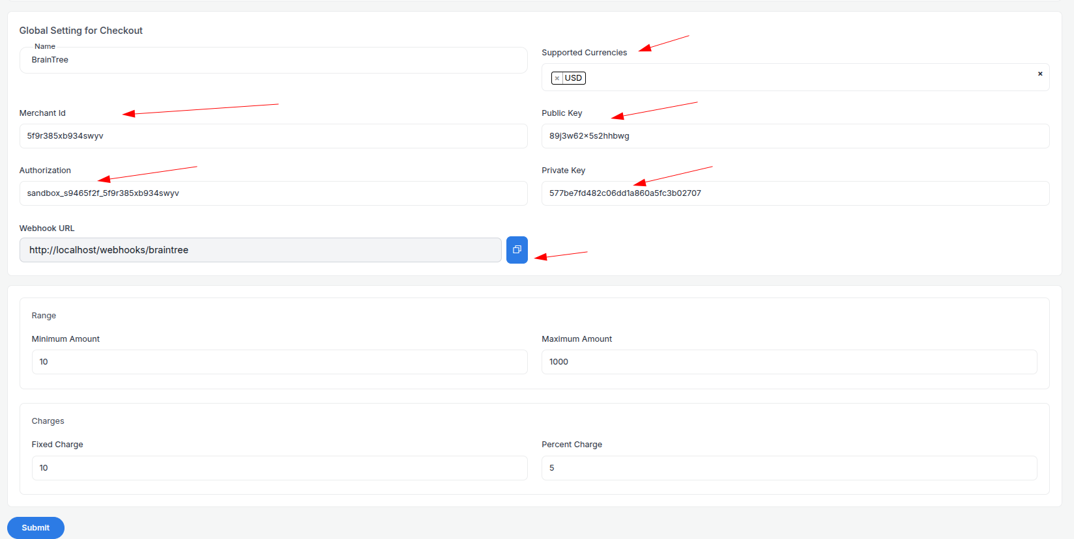
Task: Select the Webhook URL text box
Action: click(261, 250)
